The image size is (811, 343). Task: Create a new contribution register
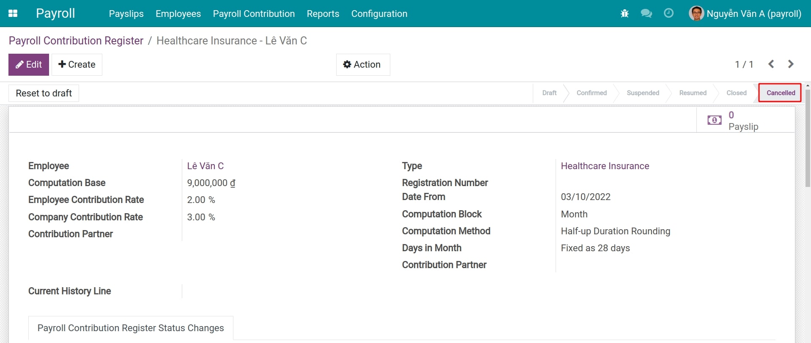click(77, 65)
